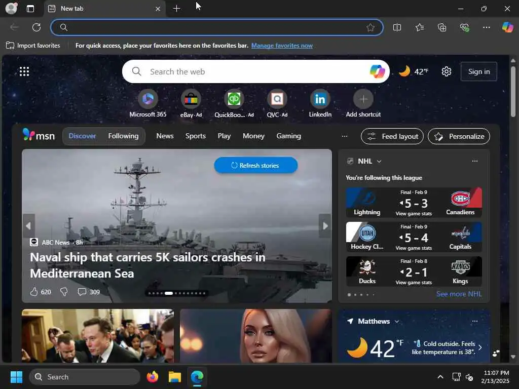
Task: Add this page to favorites star
Action: click(x=370, y=27)
